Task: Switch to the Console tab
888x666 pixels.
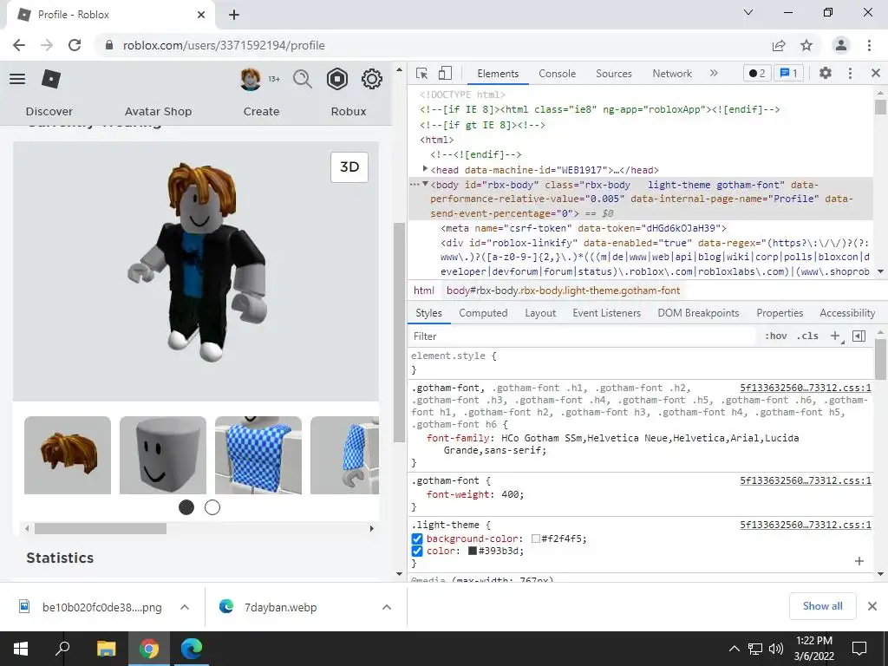Action: 558,73
